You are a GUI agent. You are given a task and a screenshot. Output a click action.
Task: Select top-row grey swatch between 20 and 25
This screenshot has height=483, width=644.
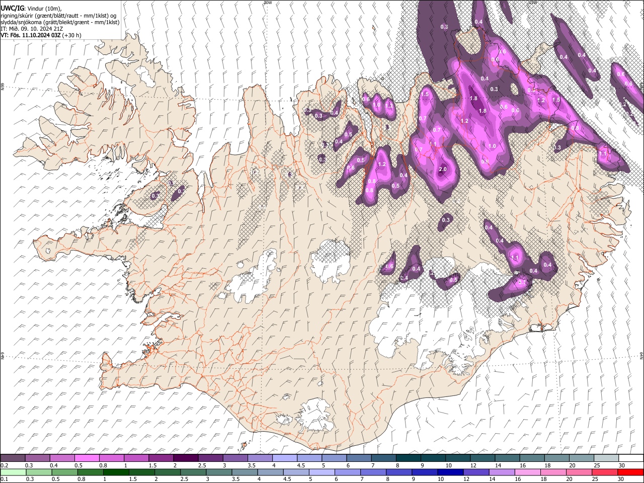[581, 458]
